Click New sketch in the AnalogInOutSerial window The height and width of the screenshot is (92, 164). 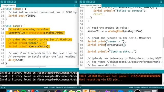8,2
